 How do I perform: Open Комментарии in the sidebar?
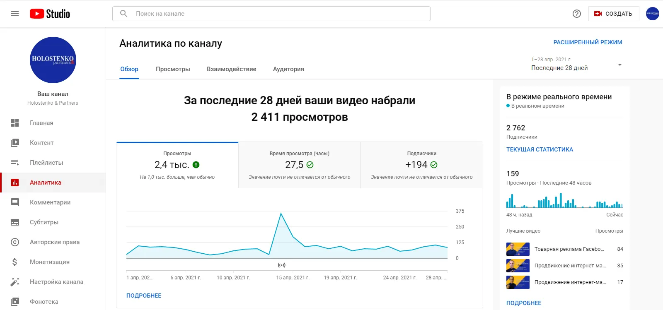coord(53,202)
